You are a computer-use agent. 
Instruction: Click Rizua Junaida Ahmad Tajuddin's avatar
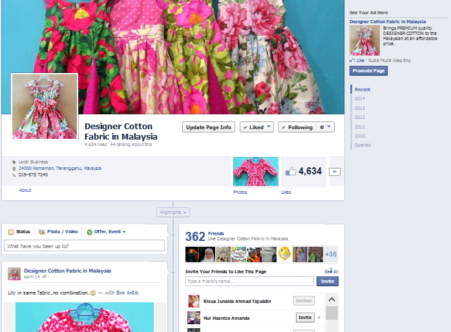pos(194,301)
